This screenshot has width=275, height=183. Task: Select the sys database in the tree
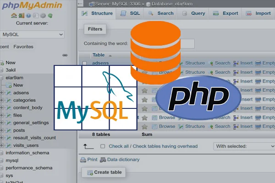pyautogui.click(x=9, y=176)
